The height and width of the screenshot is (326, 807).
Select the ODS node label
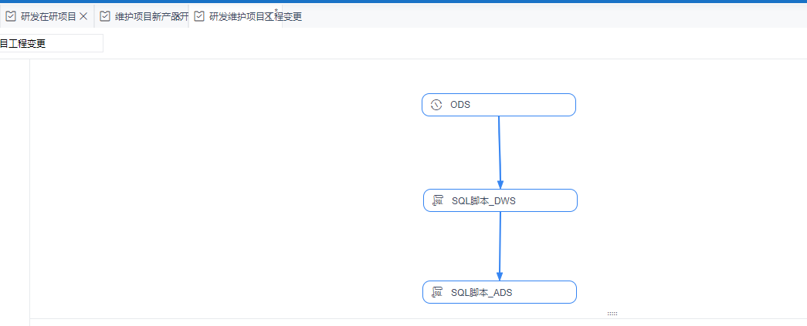click(461, 105)
